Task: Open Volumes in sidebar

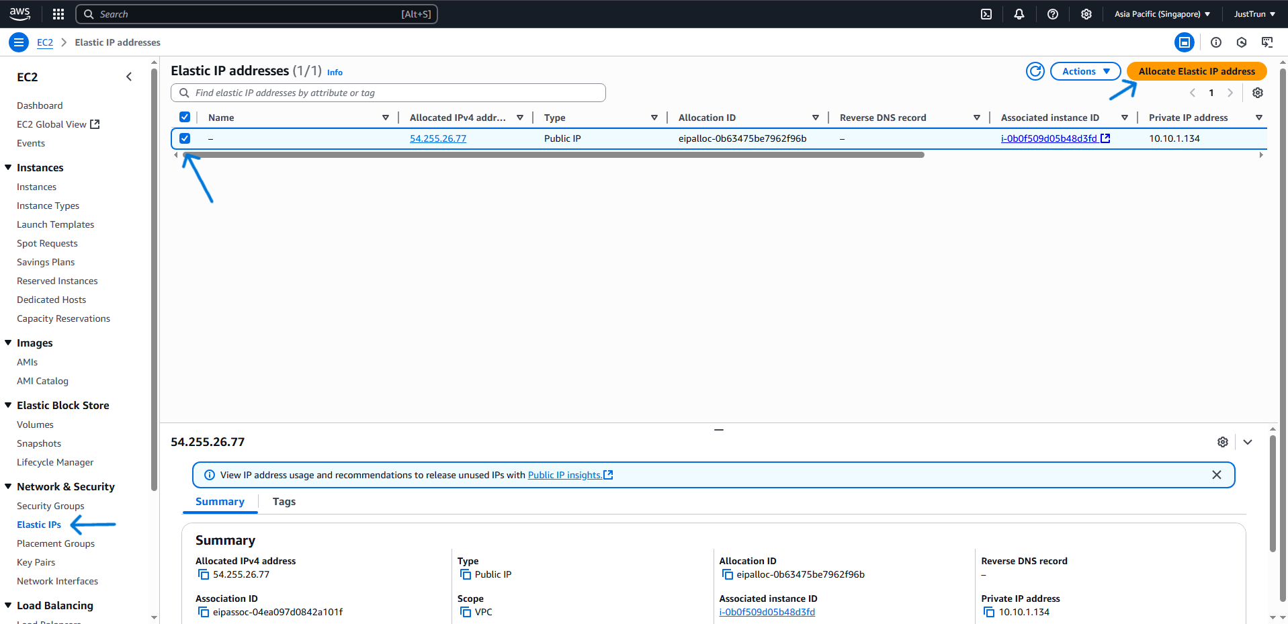Action: pos(35,425)
